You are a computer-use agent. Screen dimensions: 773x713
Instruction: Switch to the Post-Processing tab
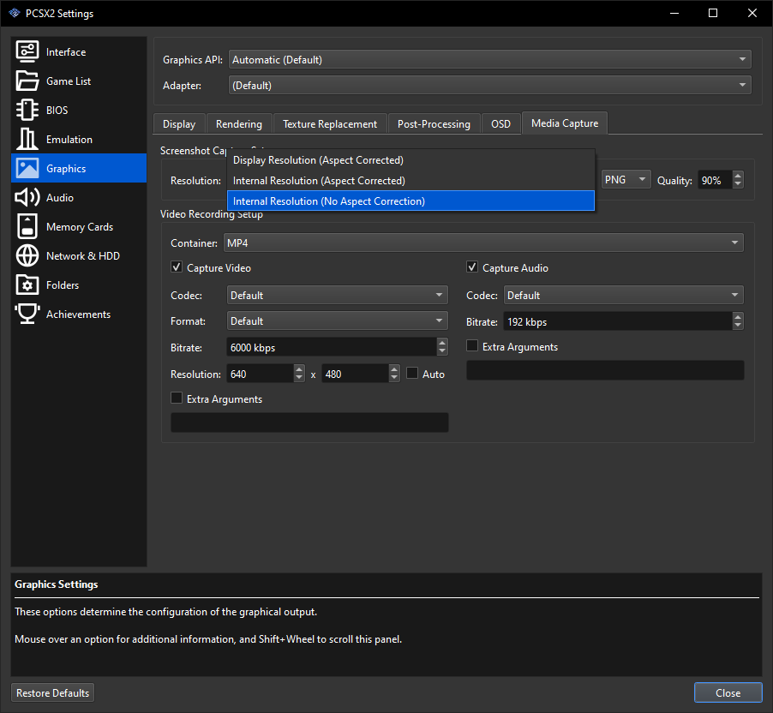[434, 123]
